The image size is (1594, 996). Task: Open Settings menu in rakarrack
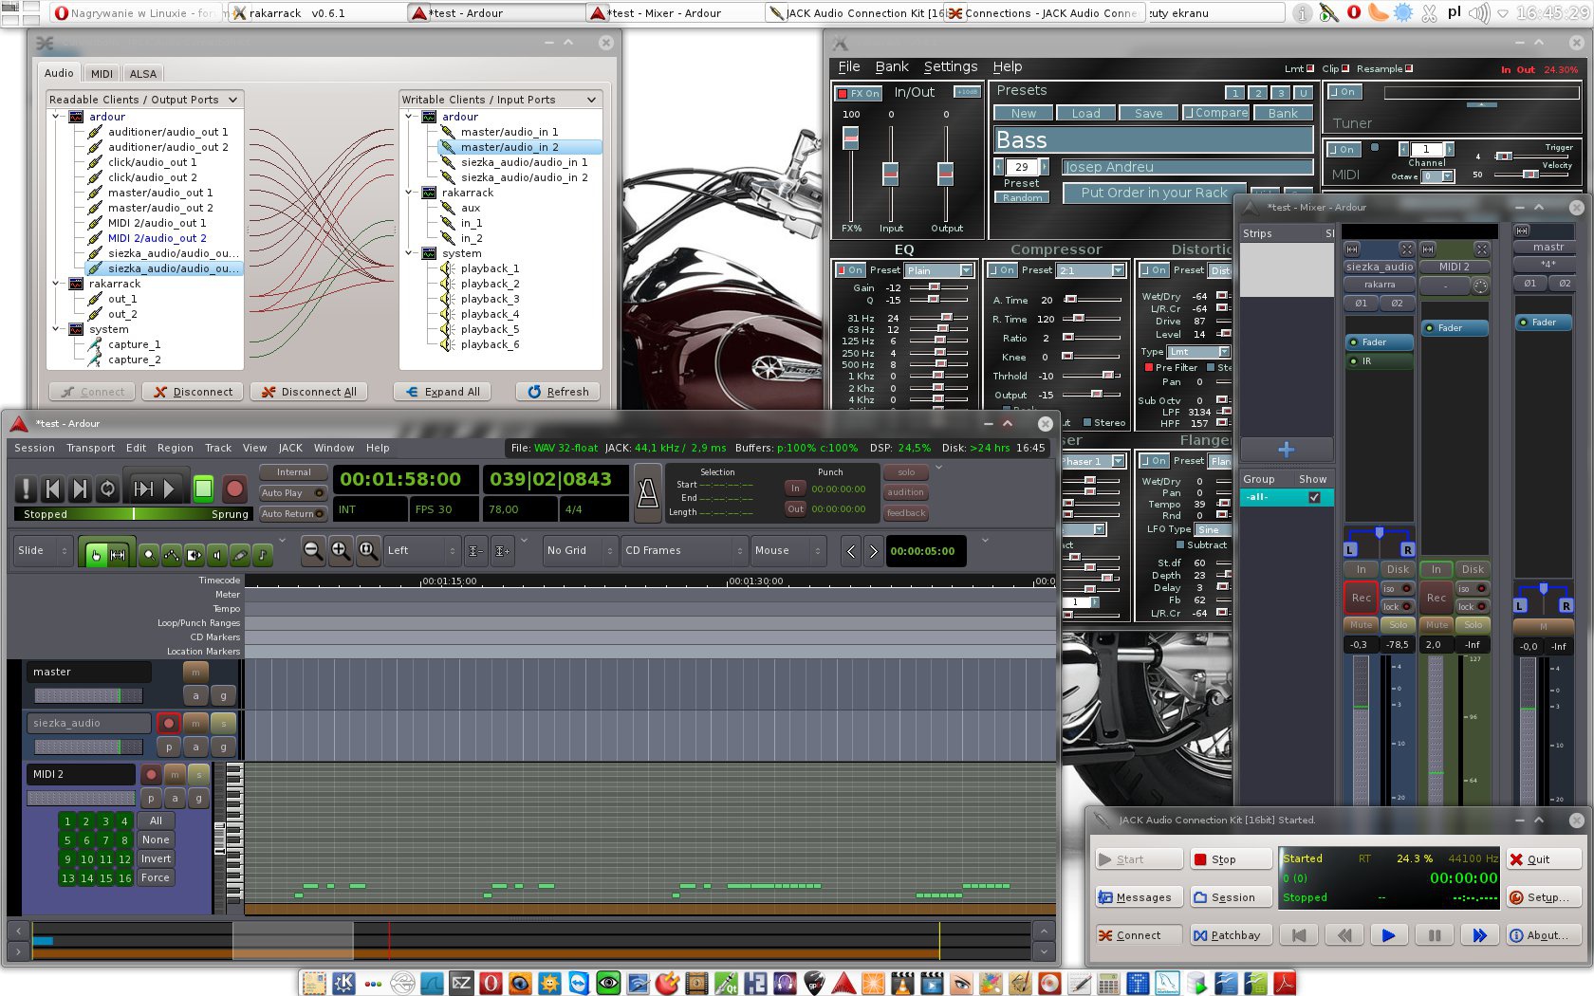point(950,66)
